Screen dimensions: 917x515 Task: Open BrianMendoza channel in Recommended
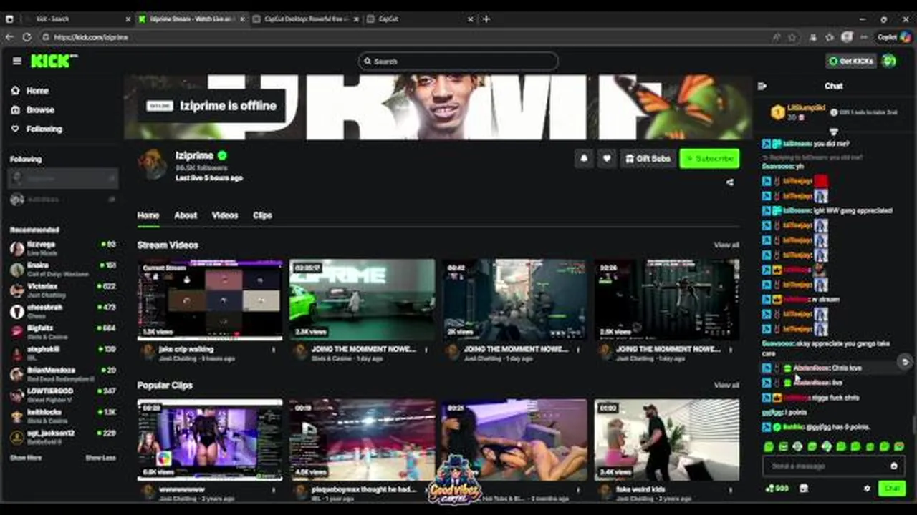click(63, 374)
